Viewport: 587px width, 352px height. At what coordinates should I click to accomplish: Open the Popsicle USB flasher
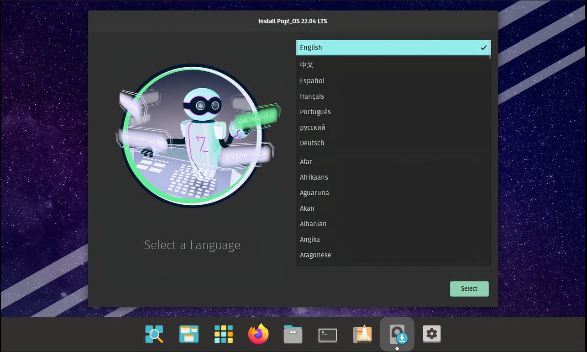click(362, 334)
